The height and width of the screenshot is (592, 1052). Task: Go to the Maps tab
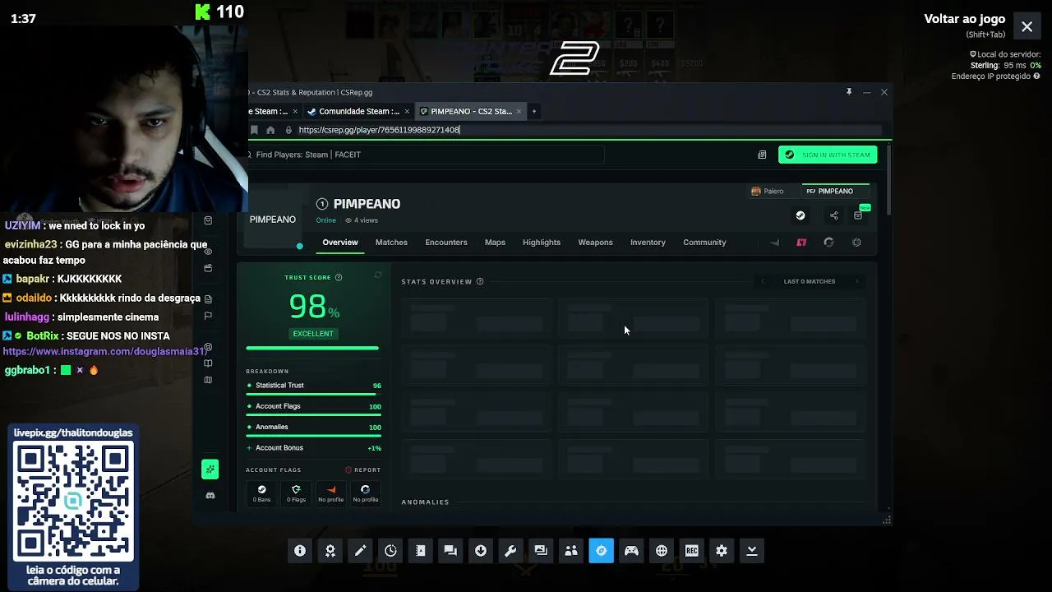[495, 243]
